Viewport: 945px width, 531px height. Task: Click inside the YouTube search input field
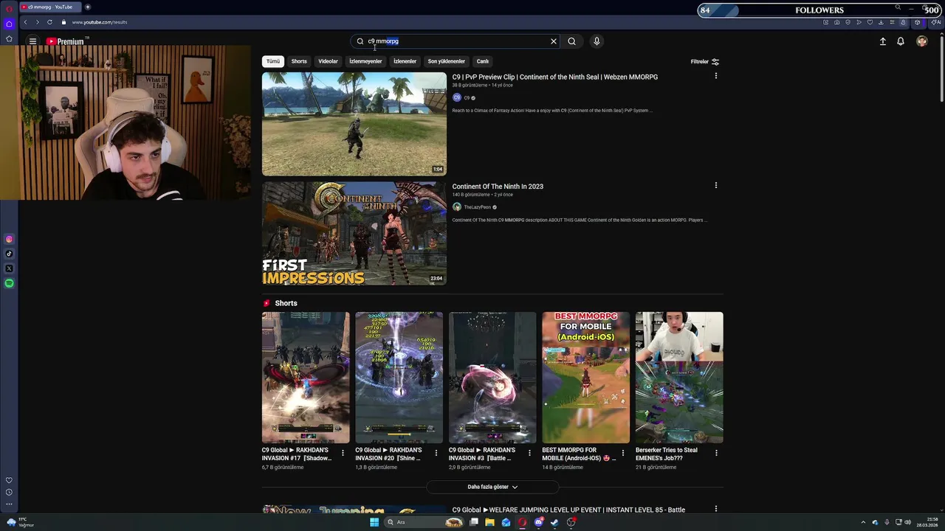pos(456,41)
